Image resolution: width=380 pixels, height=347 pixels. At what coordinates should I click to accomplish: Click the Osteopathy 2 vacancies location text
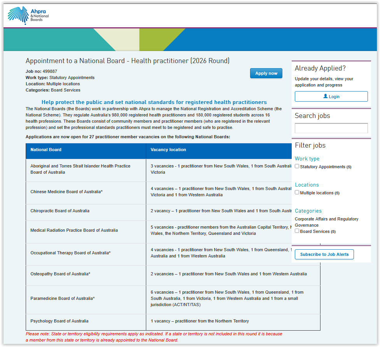click(229, 274)
